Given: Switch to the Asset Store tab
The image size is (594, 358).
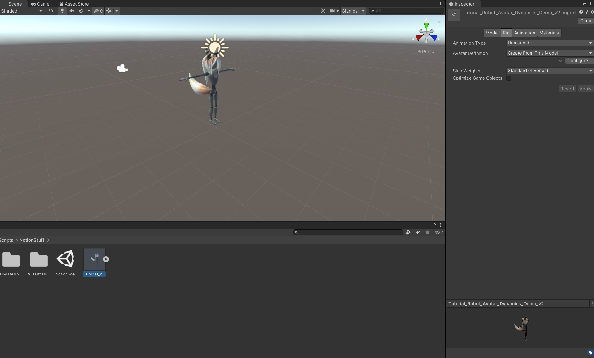Looking at the screenshot, I should tap(74, 4).
